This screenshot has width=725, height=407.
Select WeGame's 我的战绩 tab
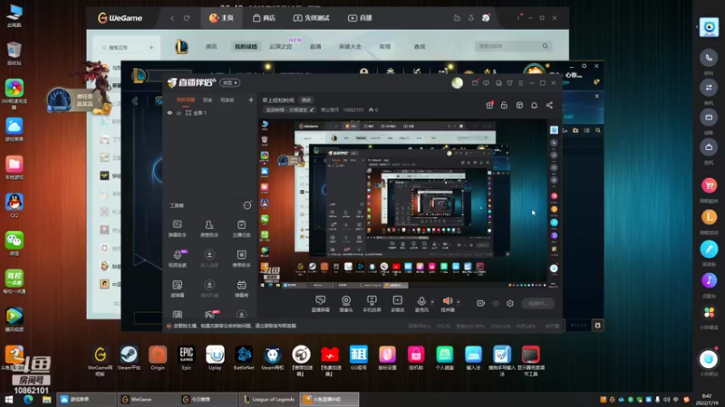tap(246, 47)
